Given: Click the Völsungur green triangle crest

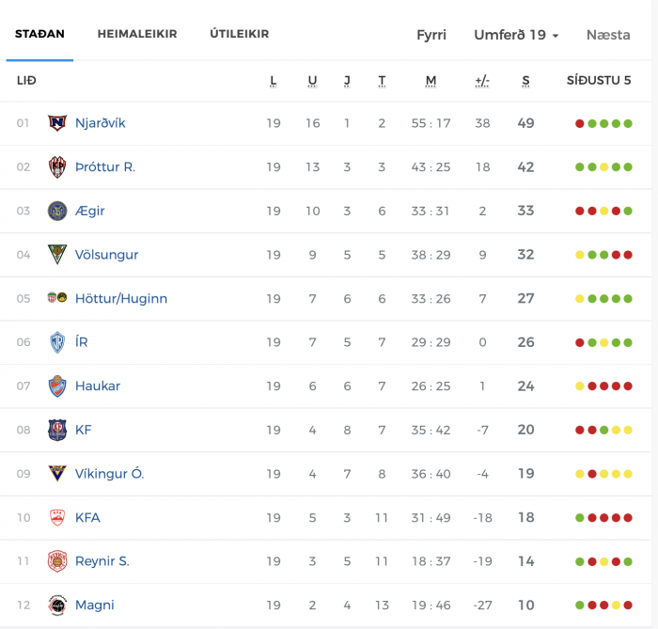Looking at the screenshot, I should (57, 254).
